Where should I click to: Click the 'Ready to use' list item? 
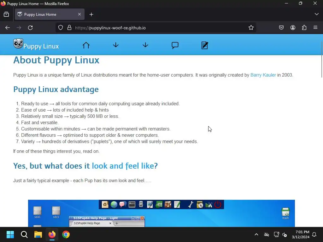(100, 104)
